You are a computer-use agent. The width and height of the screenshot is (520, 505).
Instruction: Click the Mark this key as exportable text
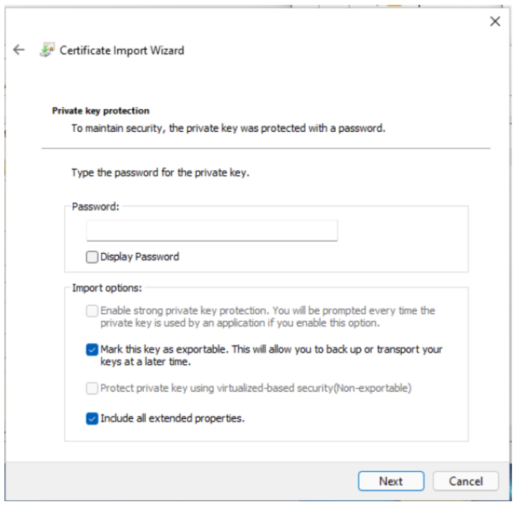pyautogui.click(x=271, y=350)
